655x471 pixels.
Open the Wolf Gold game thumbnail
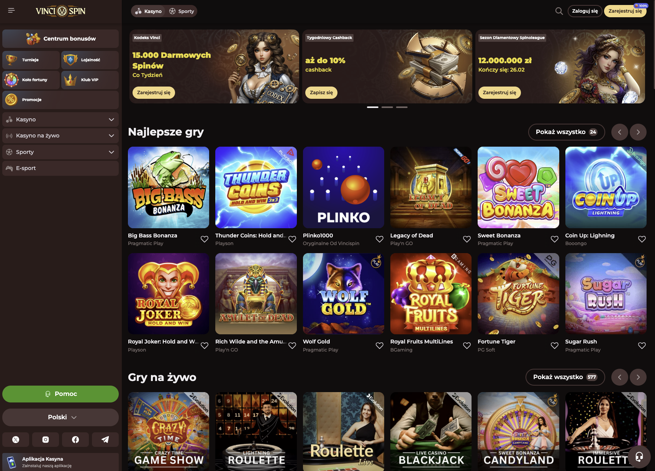pos(344,294)
